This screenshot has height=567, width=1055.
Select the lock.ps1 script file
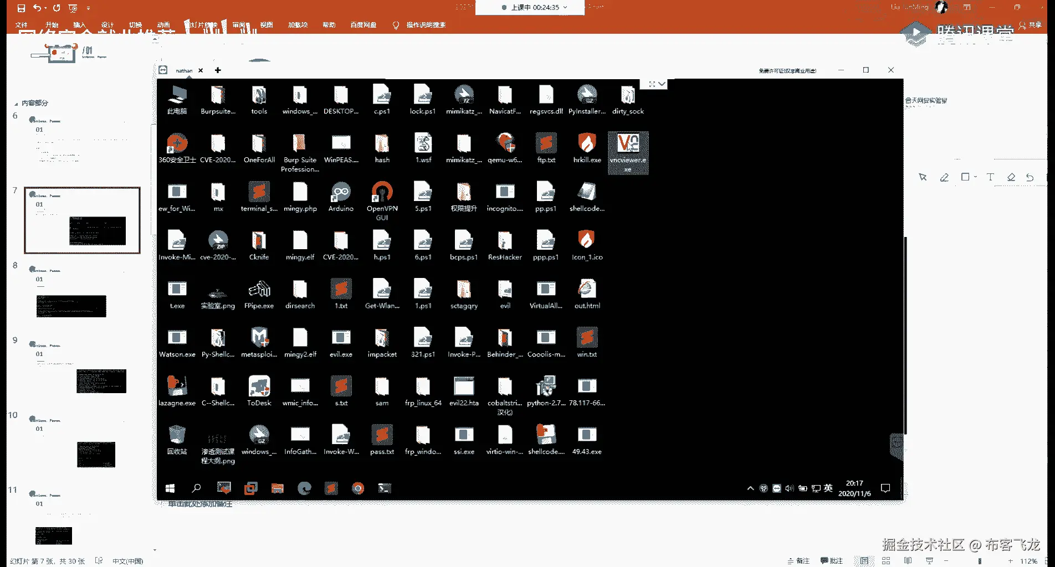(423, 100)
